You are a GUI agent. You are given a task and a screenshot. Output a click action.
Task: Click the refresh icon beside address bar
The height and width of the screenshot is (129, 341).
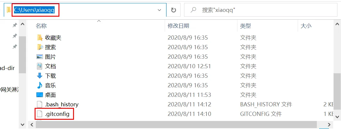tap(173, 10)
